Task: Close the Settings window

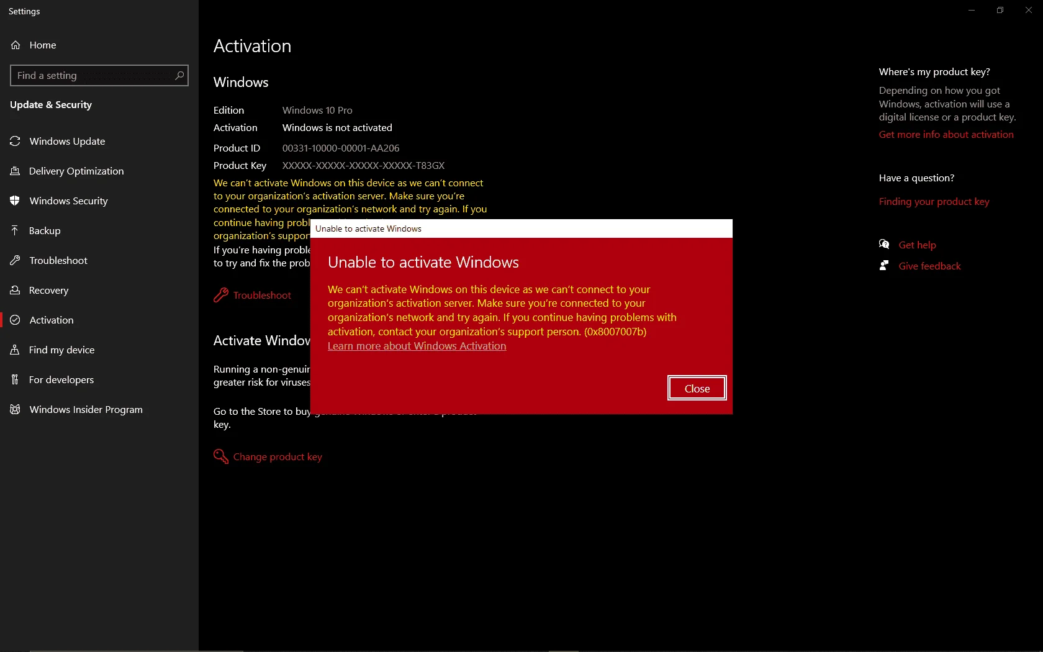Action: (x=1029, y=11)
